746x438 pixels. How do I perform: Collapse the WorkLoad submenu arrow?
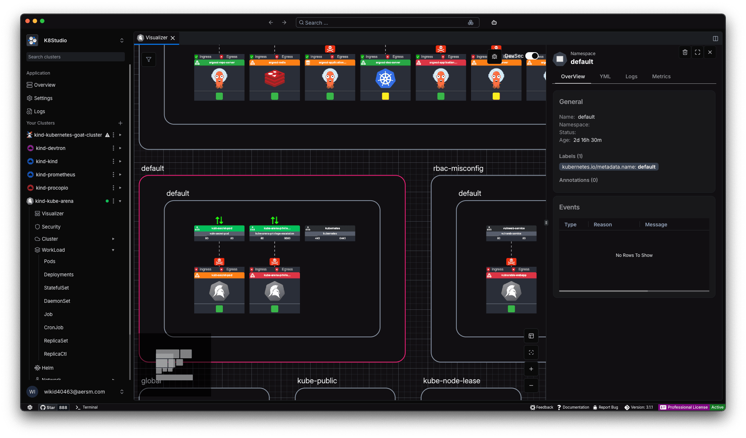113,250
